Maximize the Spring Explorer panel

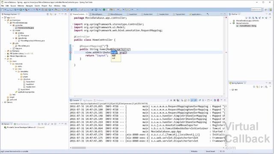pos(270,83)
